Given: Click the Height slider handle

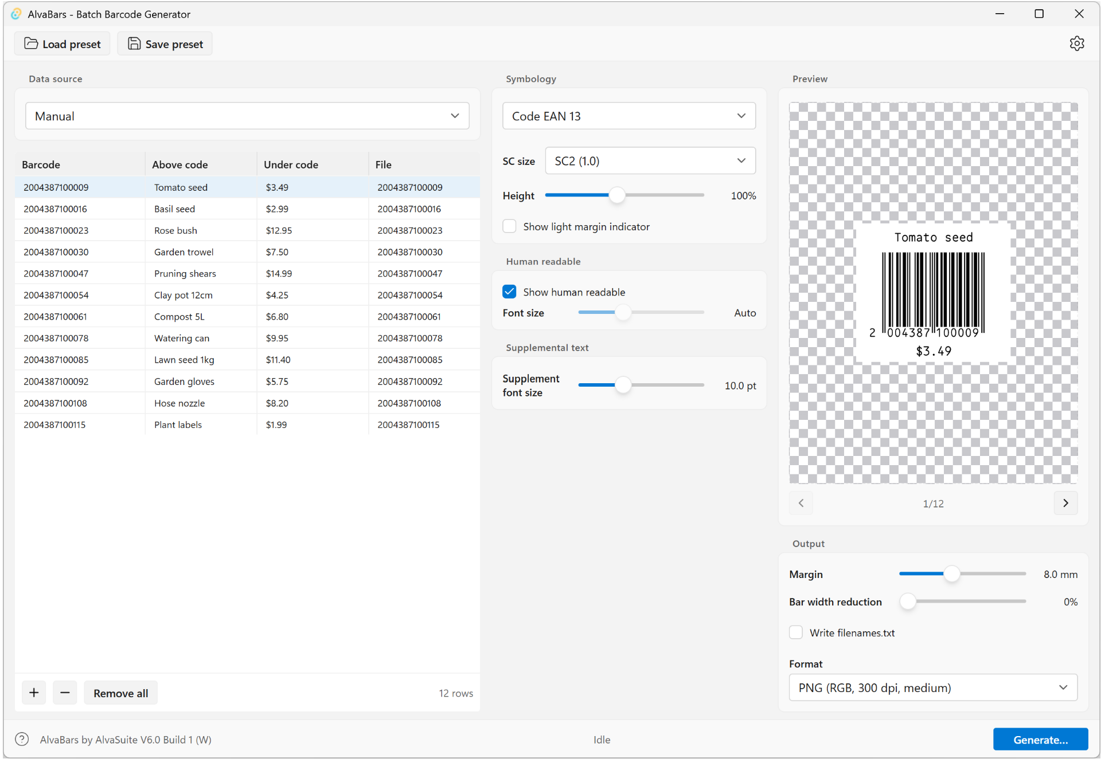Looking at the screenshot, I should 617,195.
